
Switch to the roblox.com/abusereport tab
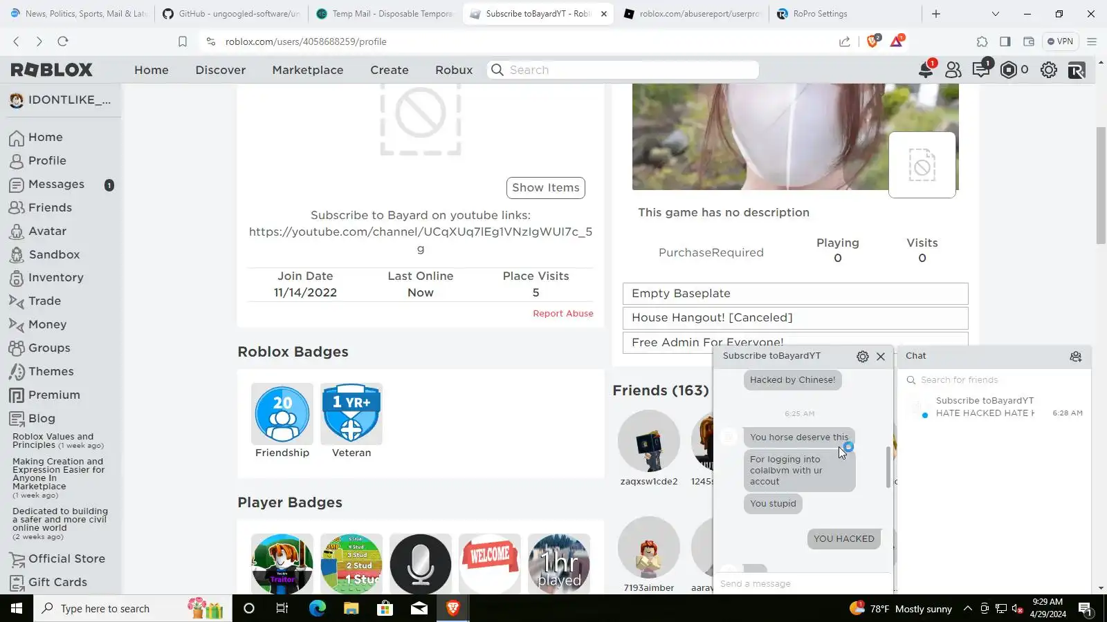[692, 14]
